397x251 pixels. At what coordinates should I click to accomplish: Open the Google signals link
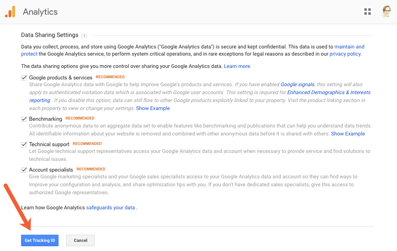point(297,85)
